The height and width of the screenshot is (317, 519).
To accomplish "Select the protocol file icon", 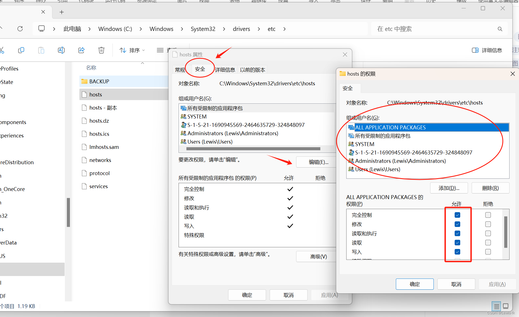I will 84,173.
